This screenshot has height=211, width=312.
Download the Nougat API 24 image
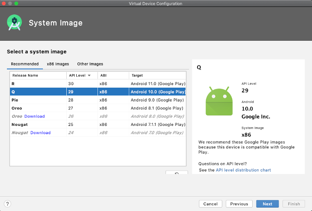coord(40,133)
